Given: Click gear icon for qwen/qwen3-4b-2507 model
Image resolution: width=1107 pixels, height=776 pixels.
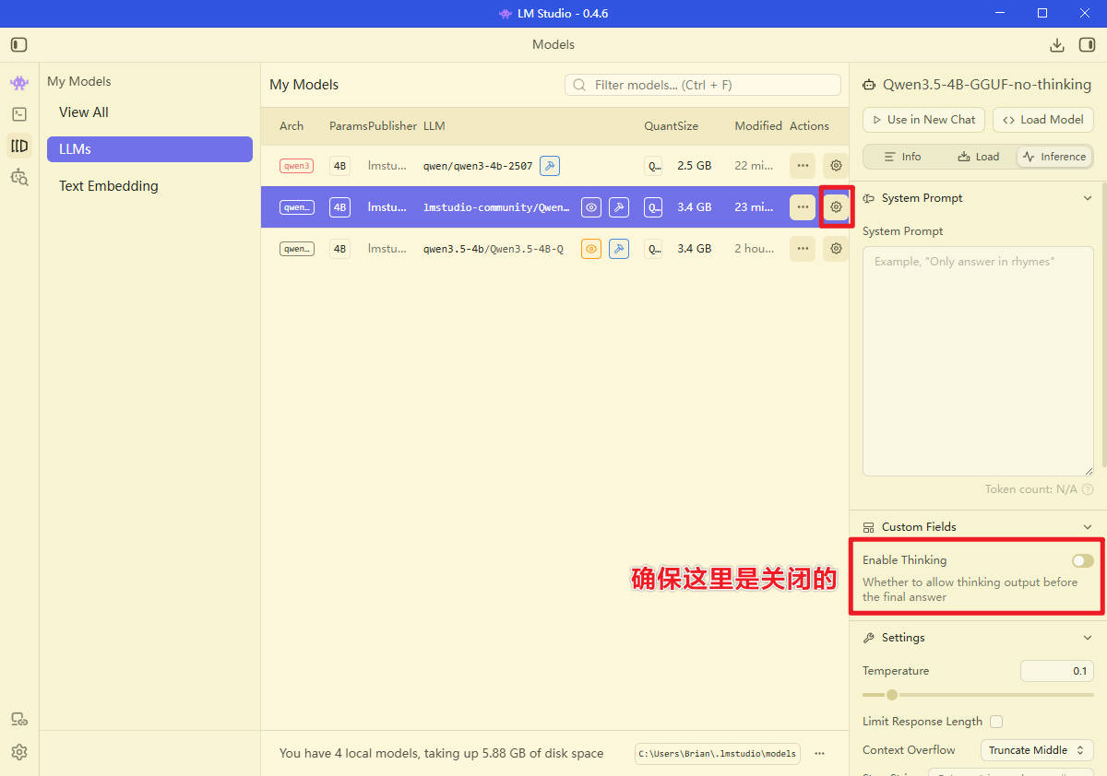Looking at the screenshot, I should coord(836,166).
